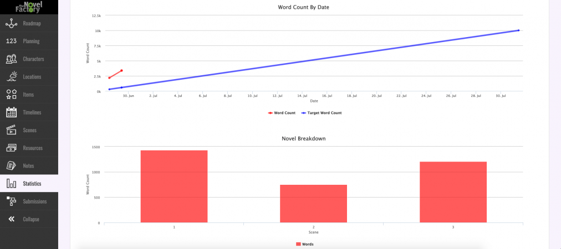This screenshot has height=249, width=561.
Task: Click the Novel Factory logo
Action: [29, 7]
